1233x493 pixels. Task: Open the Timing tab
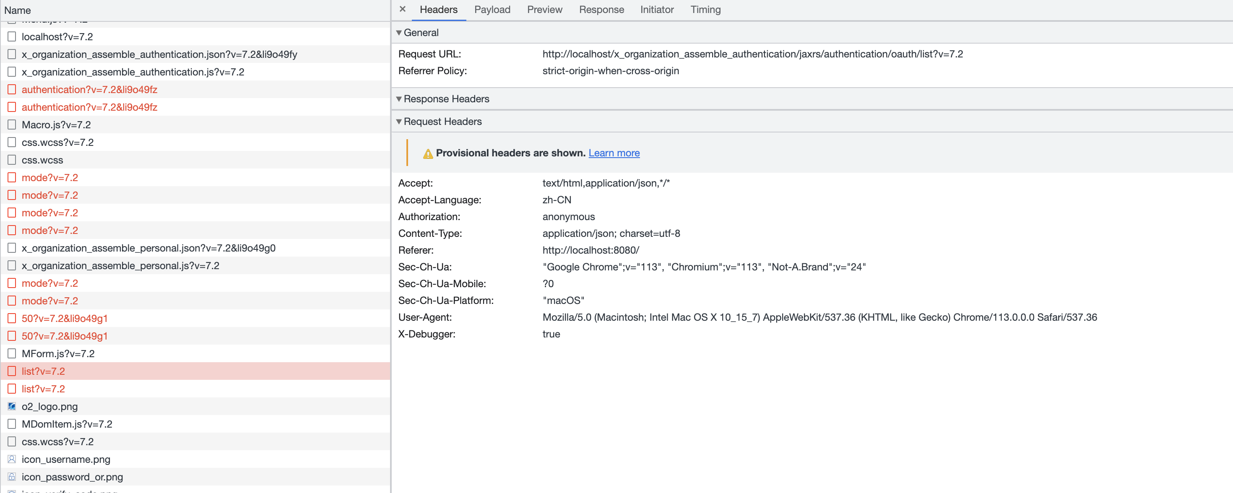tap(705, 10)
